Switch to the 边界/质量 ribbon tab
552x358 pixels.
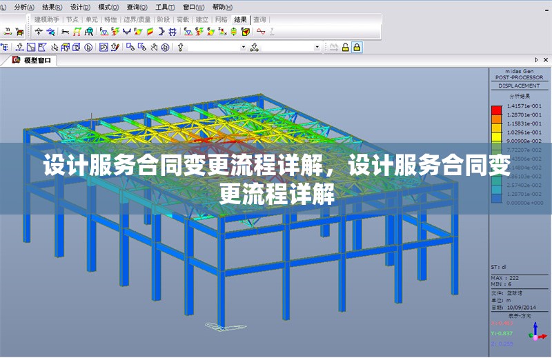pyautogui.click(x=137, y=19)
